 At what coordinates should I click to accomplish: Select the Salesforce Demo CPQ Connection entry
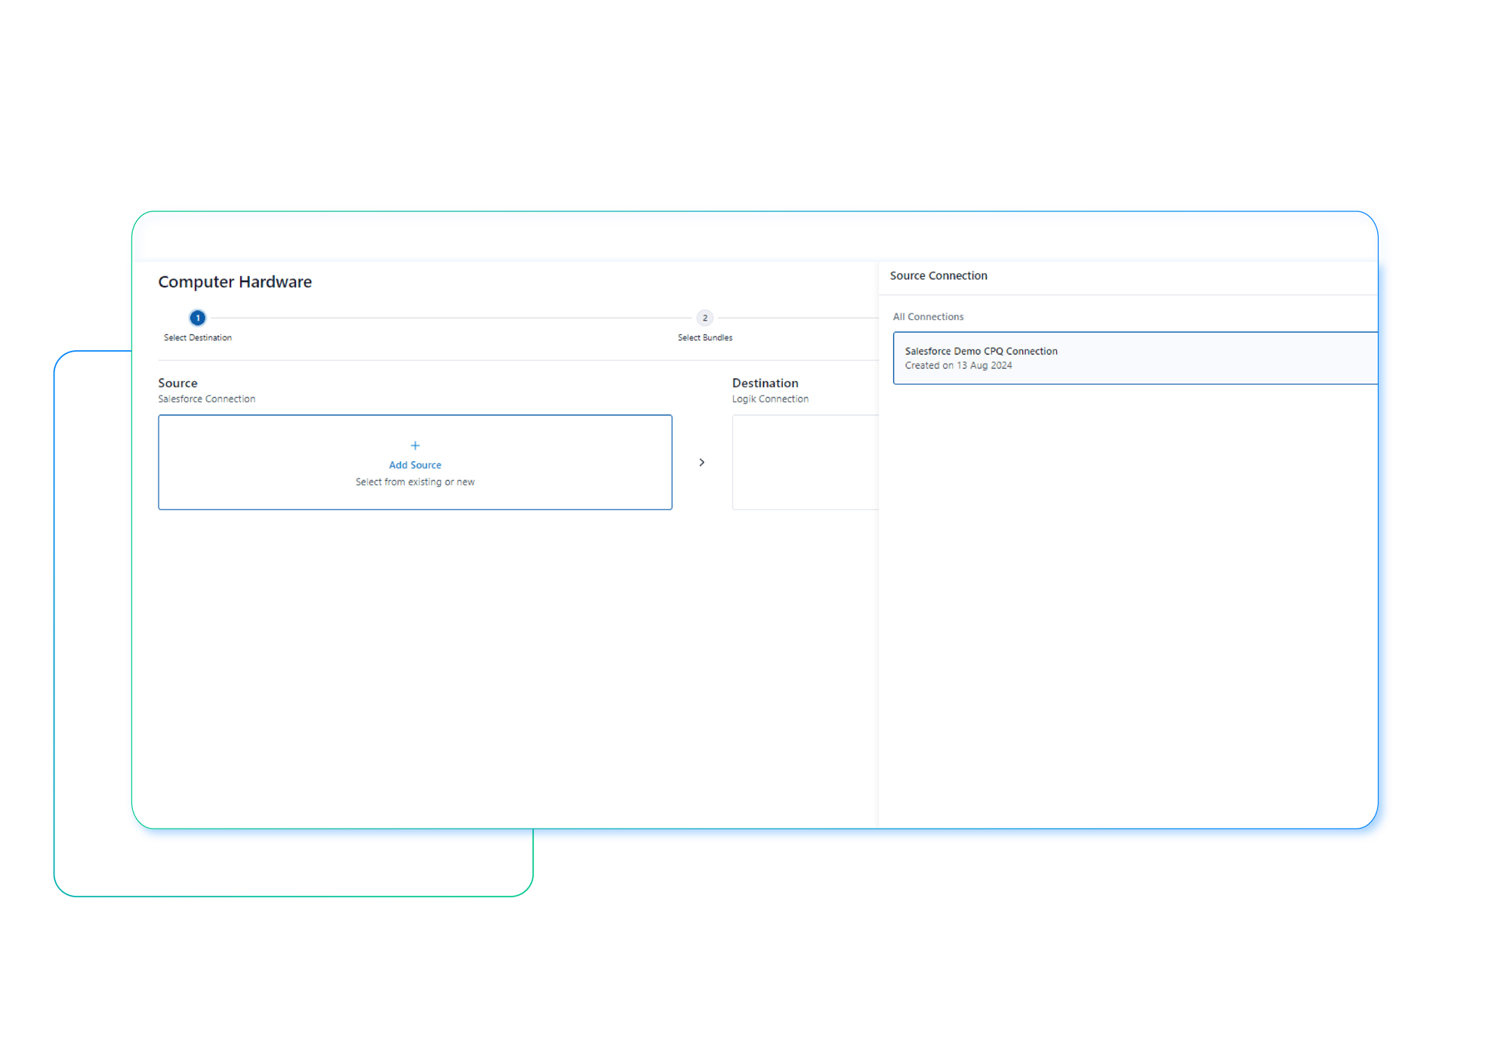(x=1135, y=358)
